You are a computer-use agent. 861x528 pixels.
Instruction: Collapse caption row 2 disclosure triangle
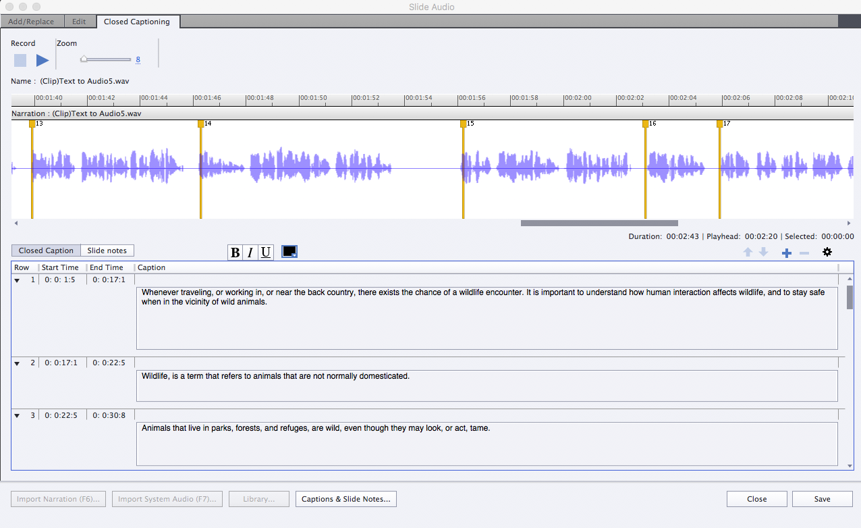(17, 363)
